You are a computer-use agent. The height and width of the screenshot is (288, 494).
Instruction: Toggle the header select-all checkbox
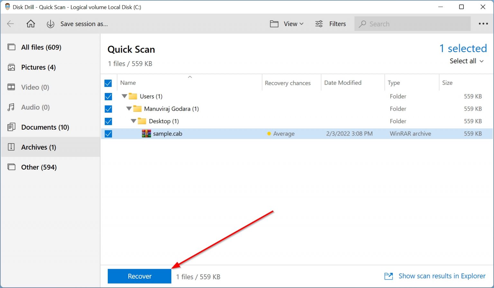pyautogui.click(x=108, y=83)
